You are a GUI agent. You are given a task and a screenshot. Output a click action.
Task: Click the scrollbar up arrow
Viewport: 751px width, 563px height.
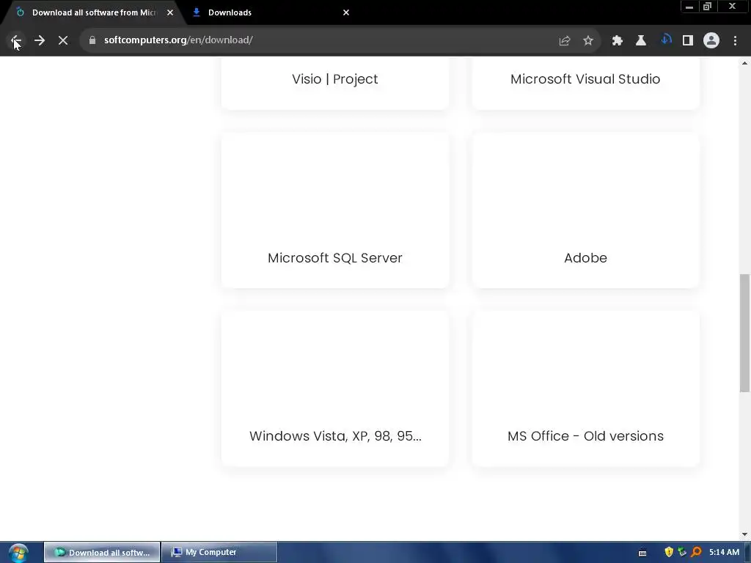745,63
